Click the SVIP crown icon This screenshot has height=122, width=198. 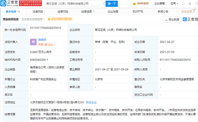pyautogui.click(x=134, y=3)
